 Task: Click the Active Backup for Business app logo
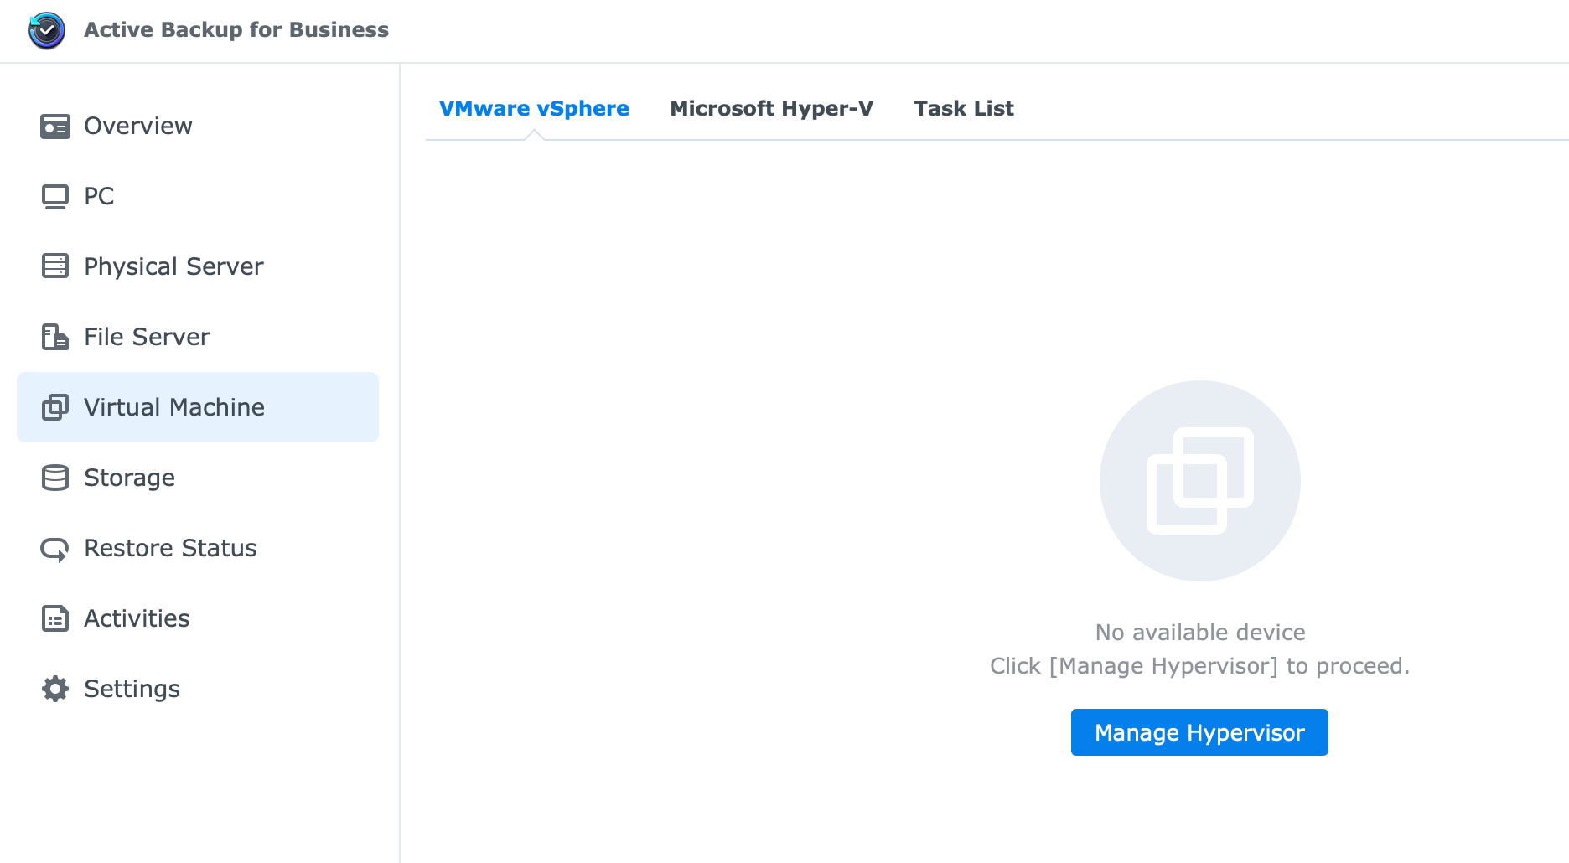pos(47,30)
